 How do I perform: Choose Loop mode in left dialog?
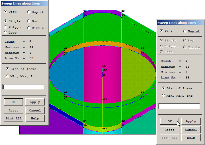(x=5, y=32)
